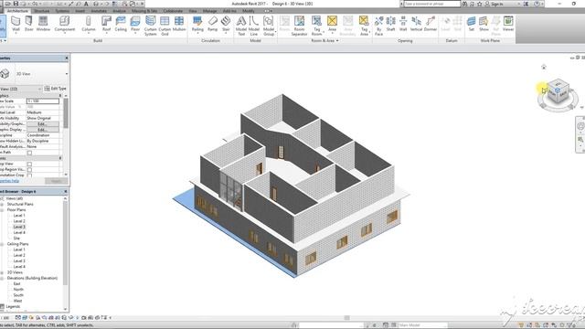
Task: Select the Tag Area tool
Action: pyautogui.click(x=364, y=26)
